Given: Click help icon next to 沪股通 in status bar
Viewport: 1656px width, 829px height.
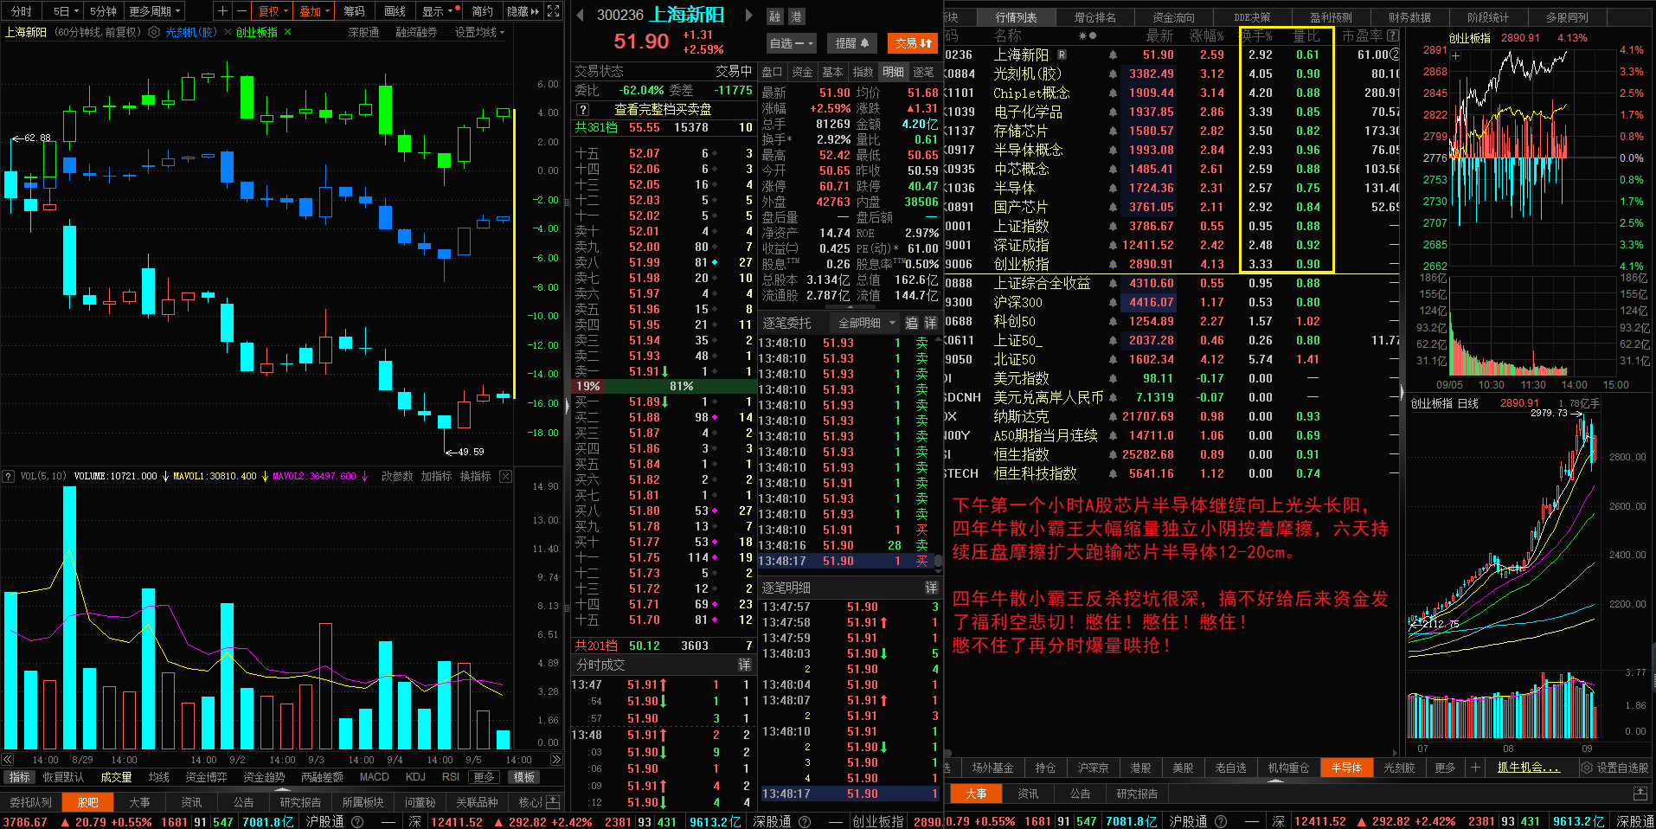Looking at the screenshot, I should coord(356,821).
